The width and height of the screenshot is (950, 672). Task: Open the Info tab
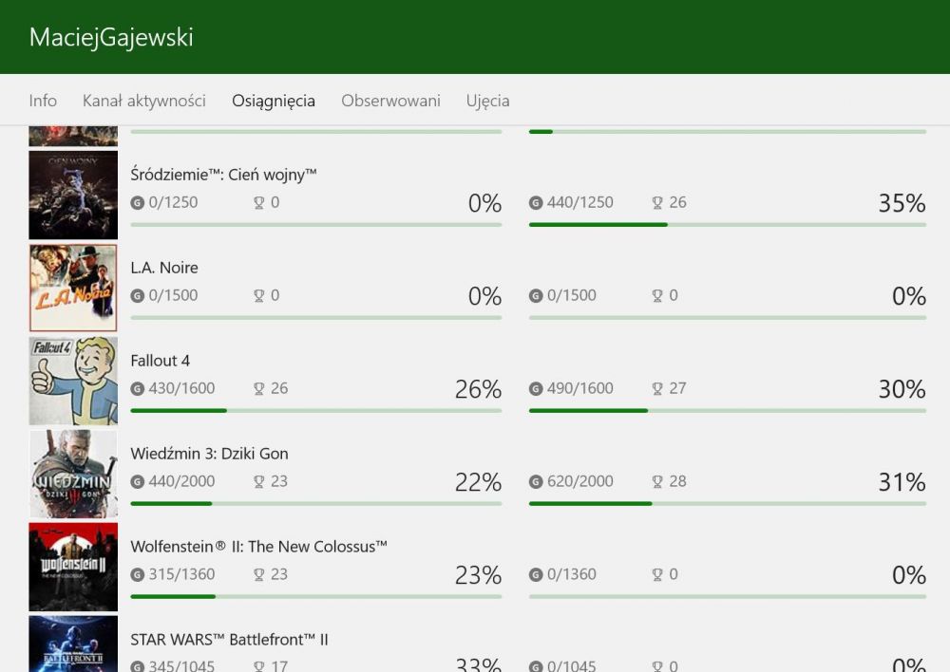(x=43, y=101)
